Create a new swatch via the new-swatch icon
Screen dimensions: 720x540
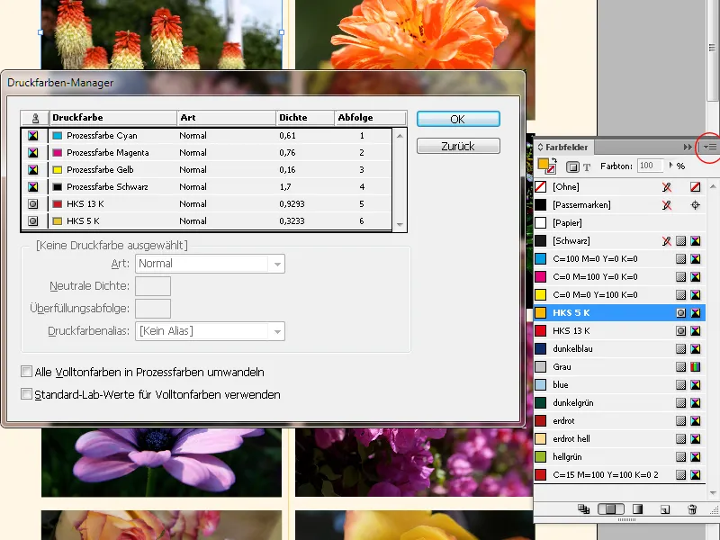[663, 508]
